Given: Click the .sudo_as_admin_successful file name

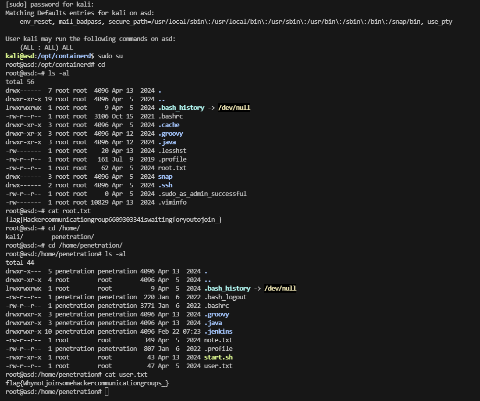Looking at the screenshot, I should point(202,194).
